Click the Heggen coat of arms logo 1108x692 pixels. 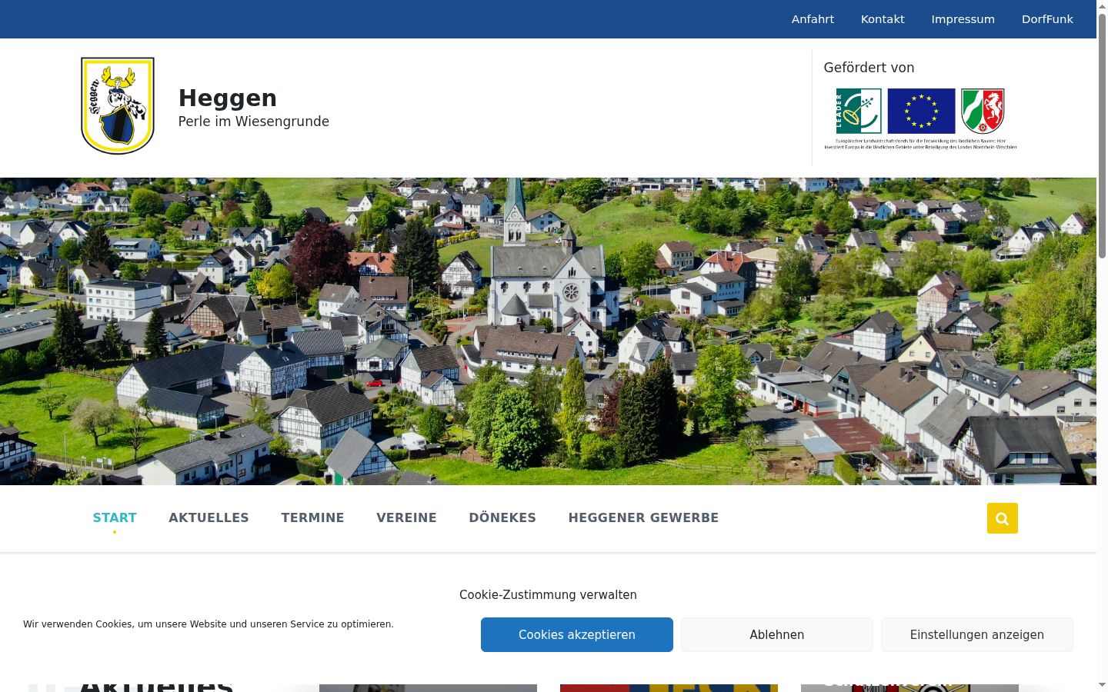pos(118,106)
